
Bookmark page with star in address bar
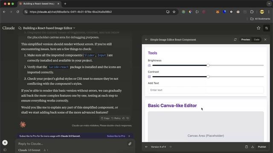[x=174, y=12]
